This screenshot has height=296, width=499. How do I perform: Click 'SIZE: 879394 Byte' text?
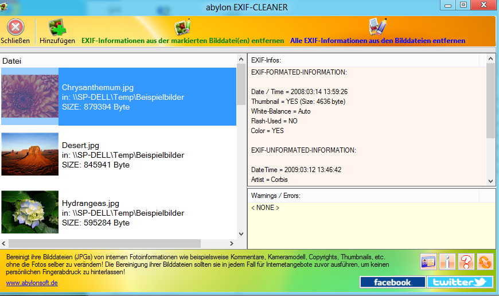(96, 107)
